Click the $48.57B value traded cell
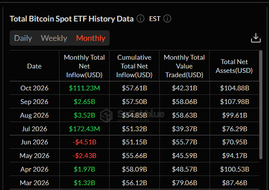 coord(184,169)
